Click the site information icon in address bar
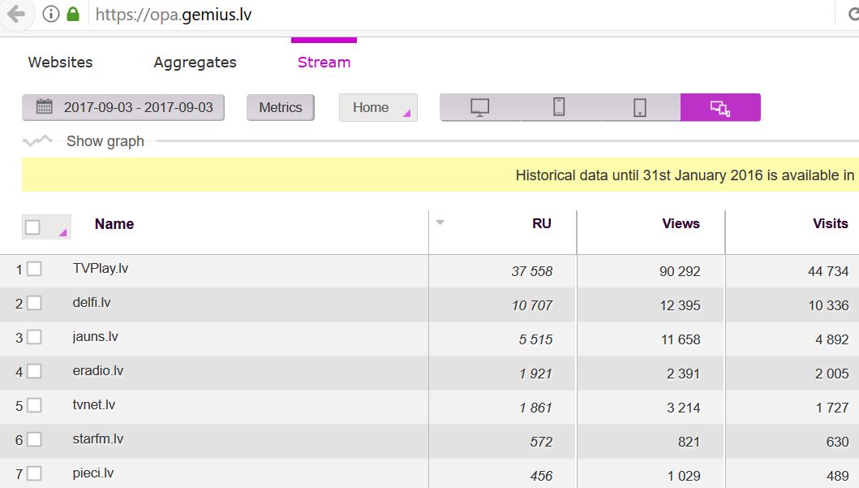Viewport: 859px width, 488px height. (x=51, y=15)
